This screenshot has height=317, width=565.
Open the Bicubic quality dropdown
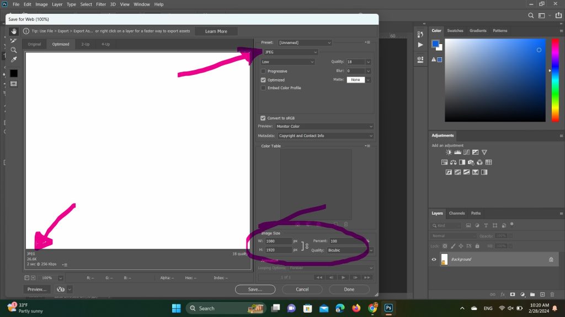tap(350, 250)
